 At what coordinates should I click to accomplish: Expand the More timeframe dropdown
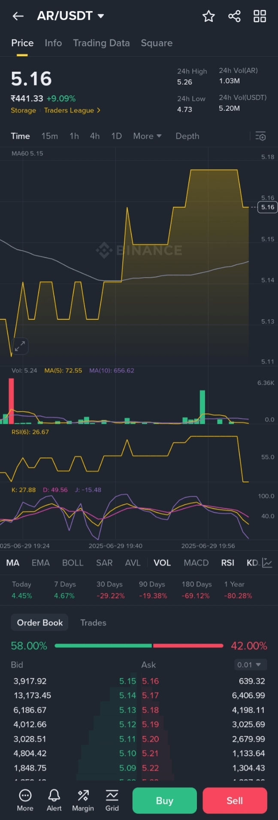147,136
